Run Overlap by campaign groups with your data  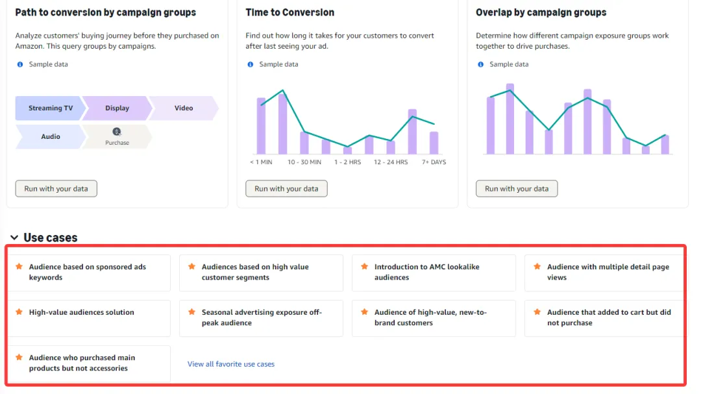tap(517, 189)
